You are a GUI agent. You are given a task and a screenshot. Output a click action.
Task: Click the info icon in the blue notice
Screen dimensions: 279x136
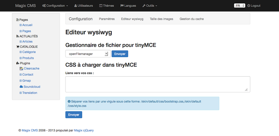69,102
